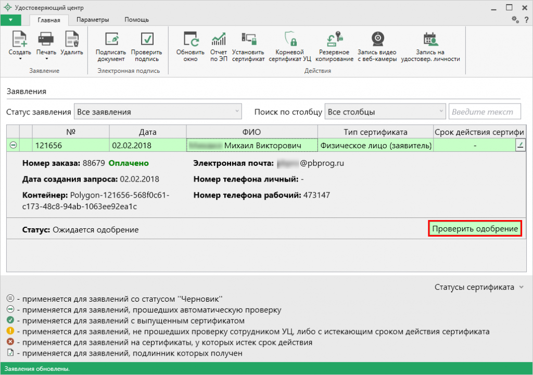Click Установить сертификат icon

(x=248, y=40)
